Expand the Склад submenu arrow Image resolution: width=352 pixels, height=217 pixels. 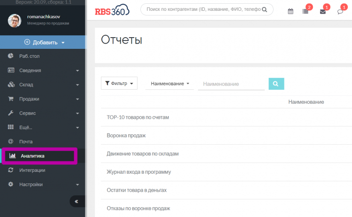click(77, 85)
